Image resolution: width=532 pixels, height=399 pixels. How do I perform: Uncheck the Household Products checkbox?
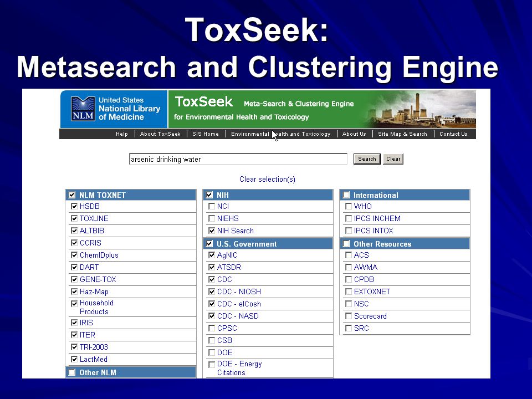click(74, 304)
